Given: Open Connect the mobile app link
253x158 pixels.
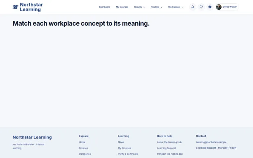Looking at the screenshot, I should pos(170,154).
